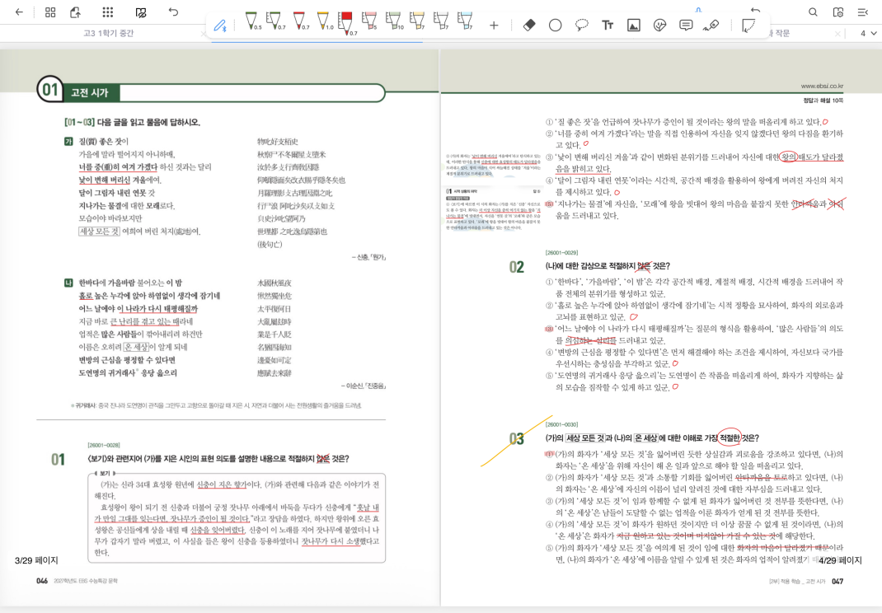Open search with the magnifier icon
882x613 pixels.
point(813,12)
